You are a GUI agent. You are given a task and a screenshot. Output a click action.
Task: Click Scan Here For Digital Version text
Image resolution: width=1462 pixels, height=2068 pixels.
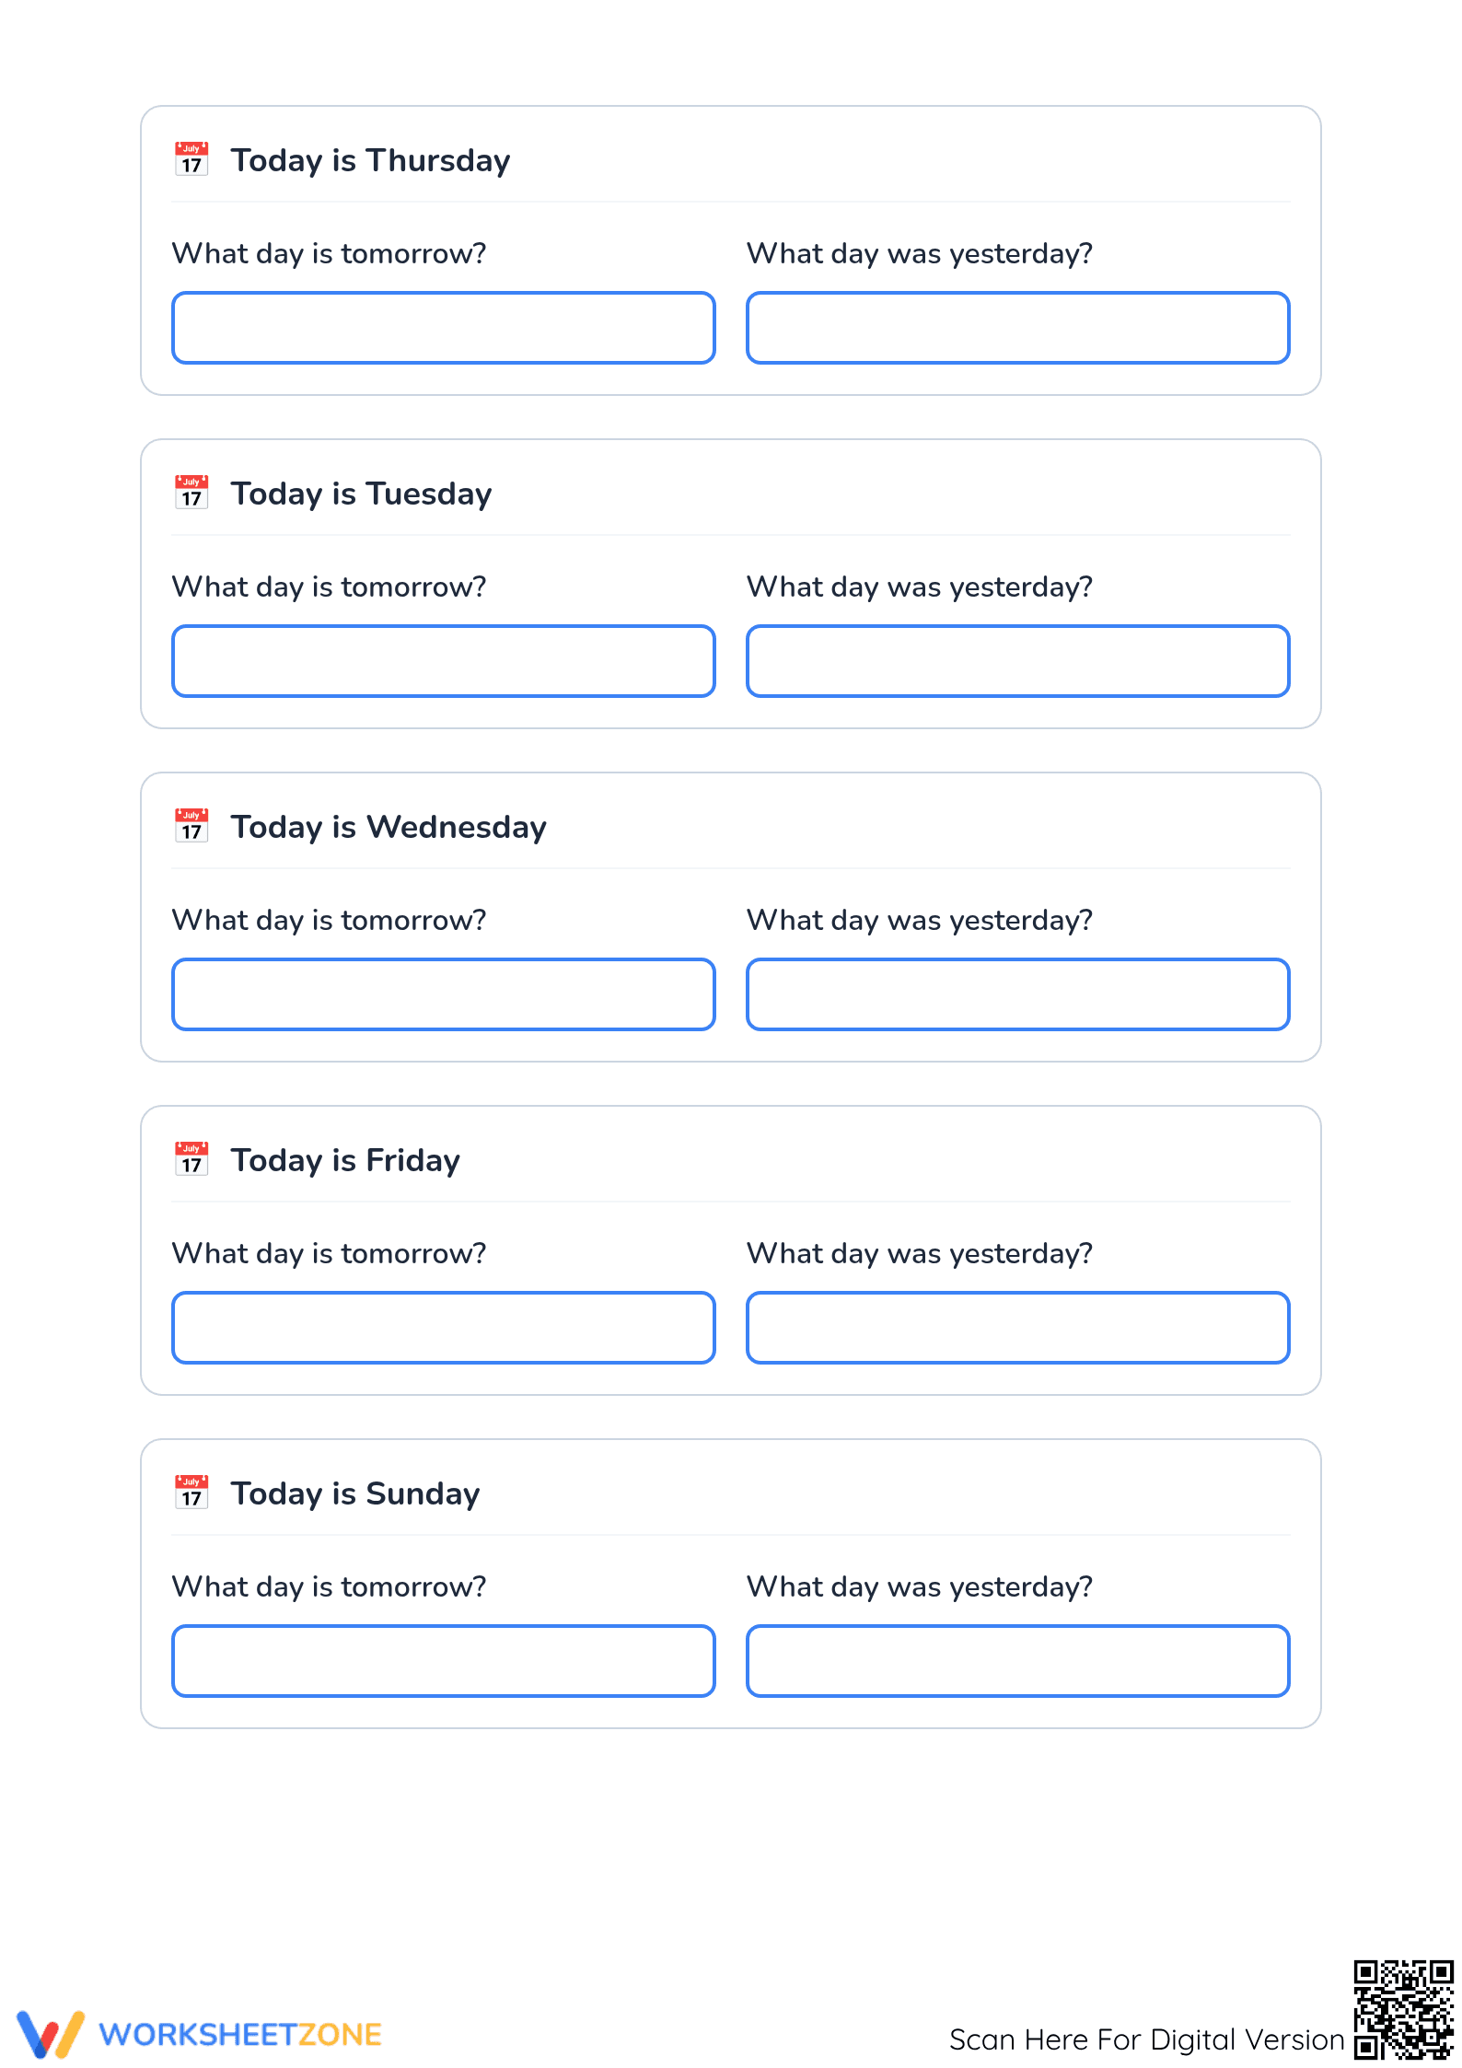coord(1147,2040)
